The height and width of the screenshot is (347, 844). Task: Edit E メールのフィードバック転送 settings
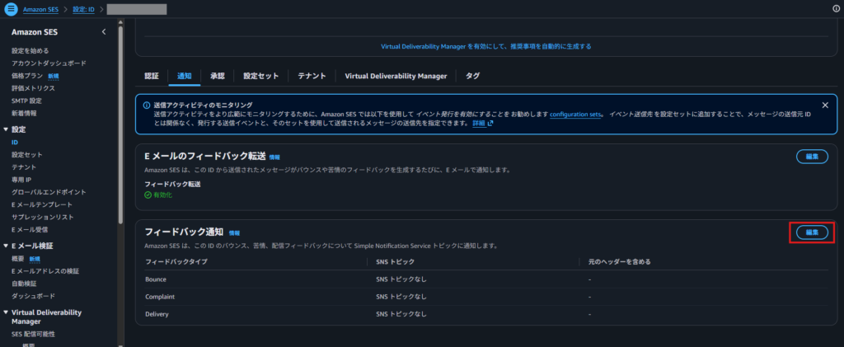(812, 157)
